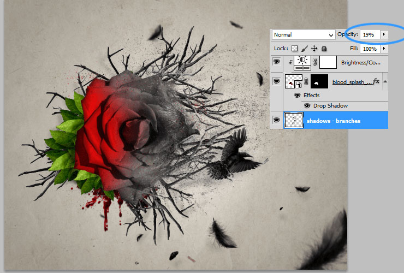This screenshot has width=404, height=273.
Task: Hide the blood_splash layer visibility eye
Action: click(276, 81)
